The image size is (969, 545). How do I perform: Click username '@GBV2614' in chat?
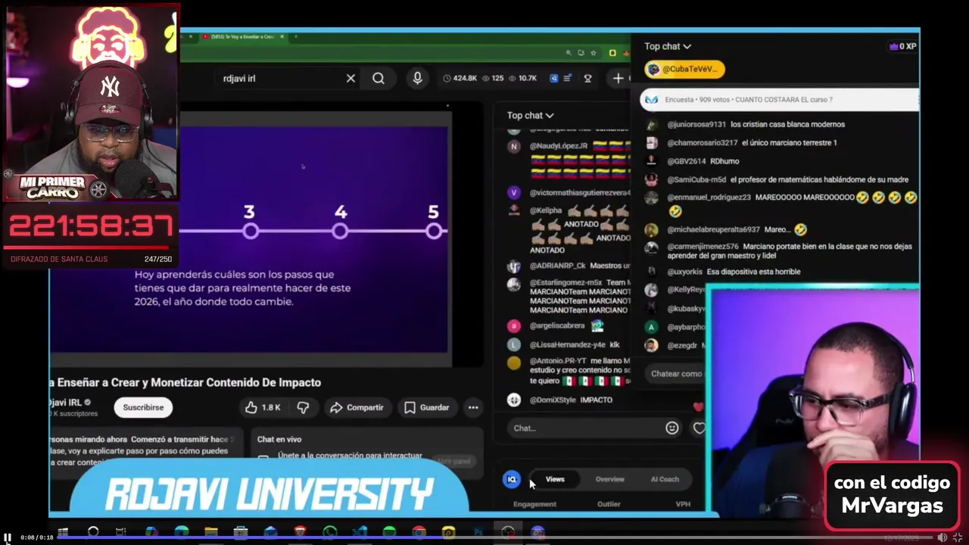pyautogui.click(x=686, y=161)
